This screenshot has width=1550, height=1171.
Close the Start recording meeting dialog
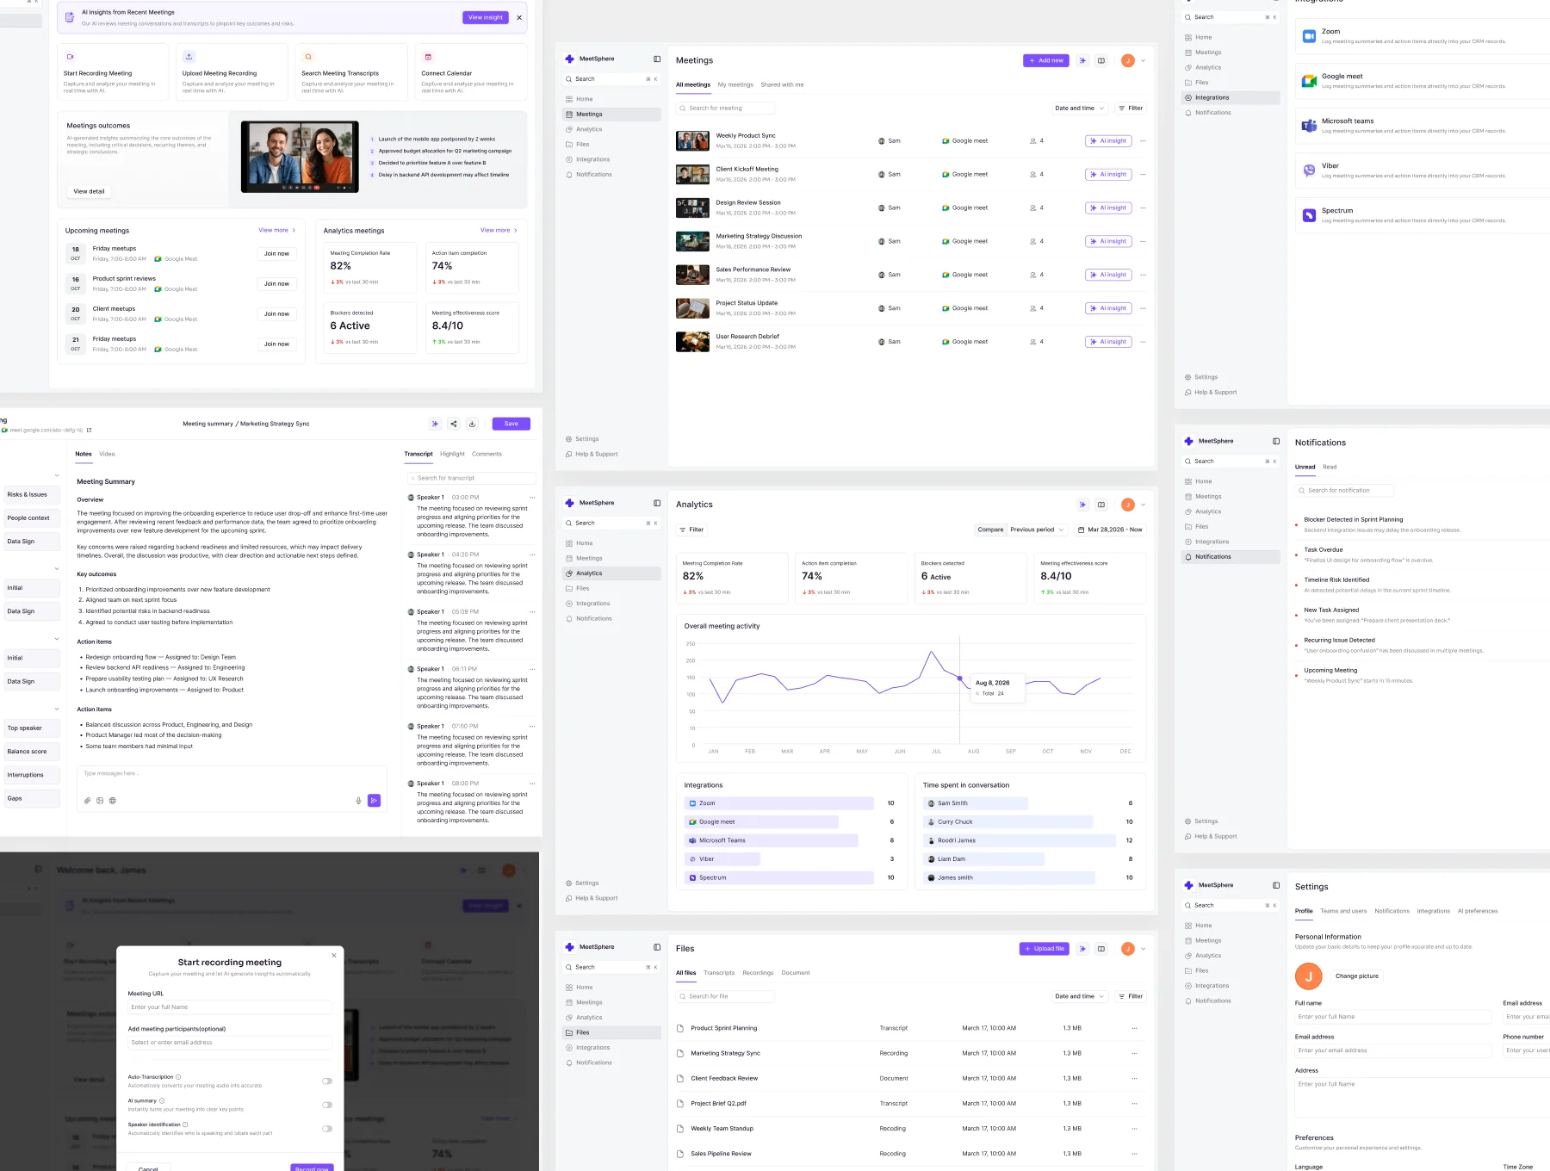pyautogui.click(x=334, y=955)
